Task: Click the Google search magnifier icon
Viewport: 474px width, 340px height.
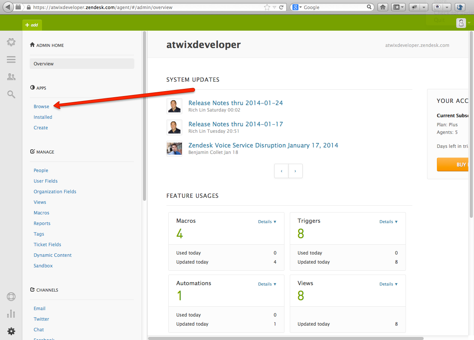Action: click(370, 7)
